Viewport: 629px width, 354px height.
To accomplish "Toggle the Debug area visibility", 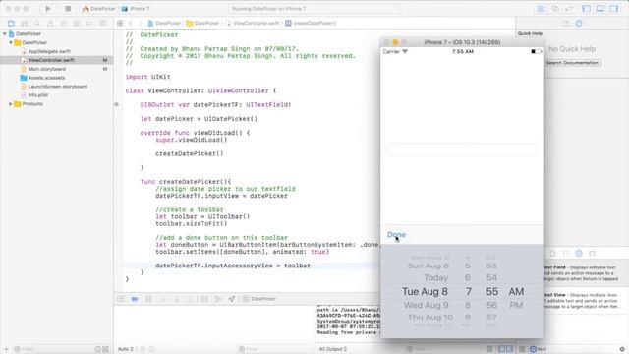I will click(x=600, y=9).
